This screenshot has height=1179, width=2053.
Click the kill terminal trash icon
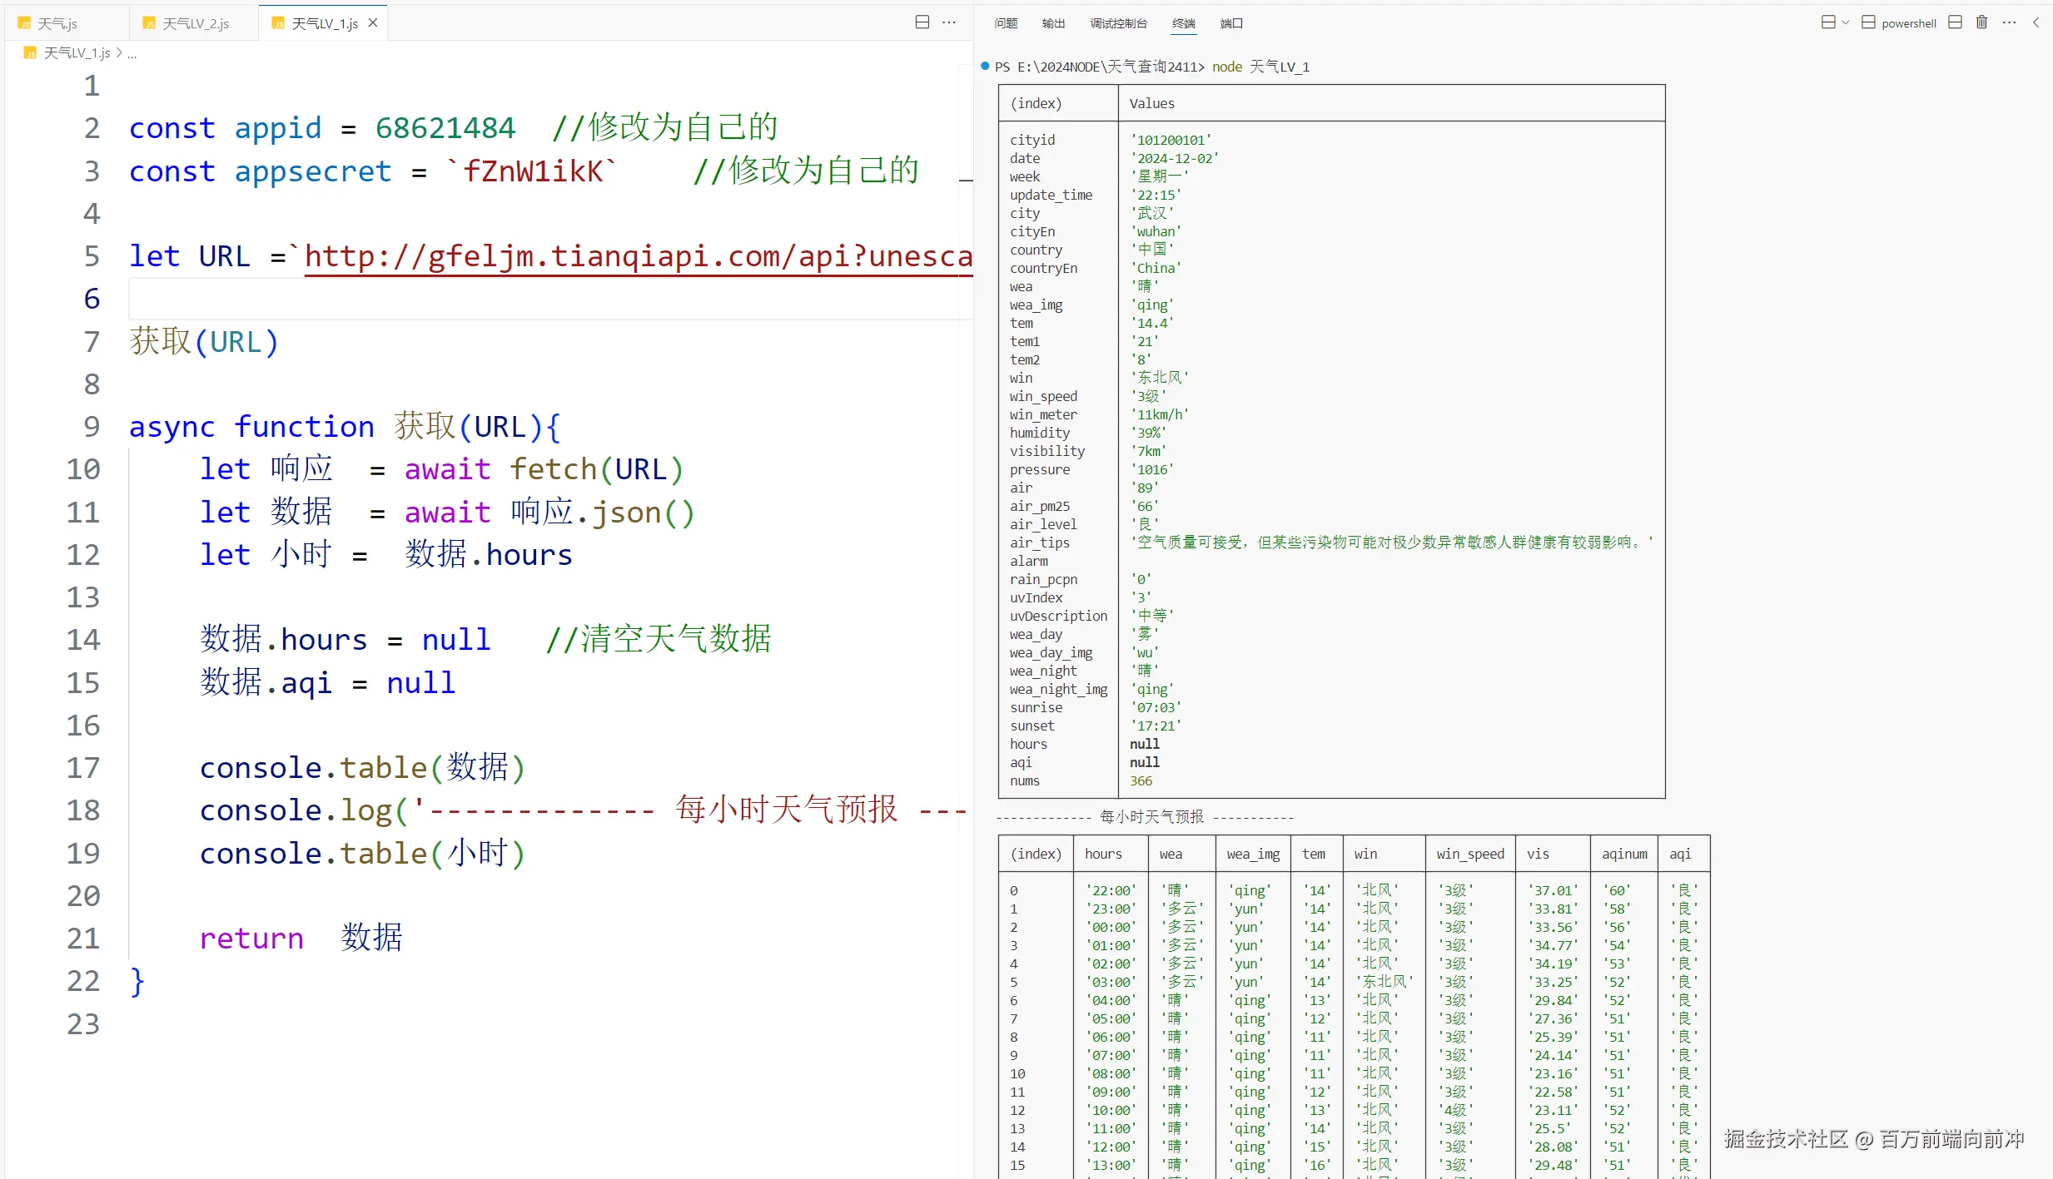pos(1981,22)
